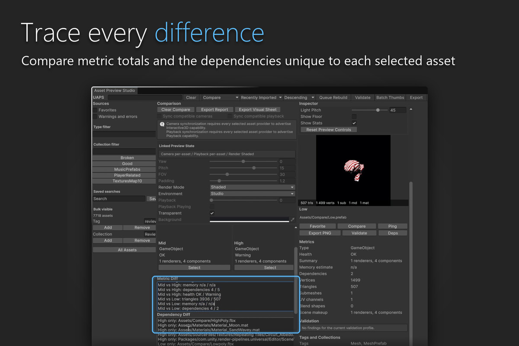
Task: Enable Sync compatible cameras
Action: pos(160,116)
